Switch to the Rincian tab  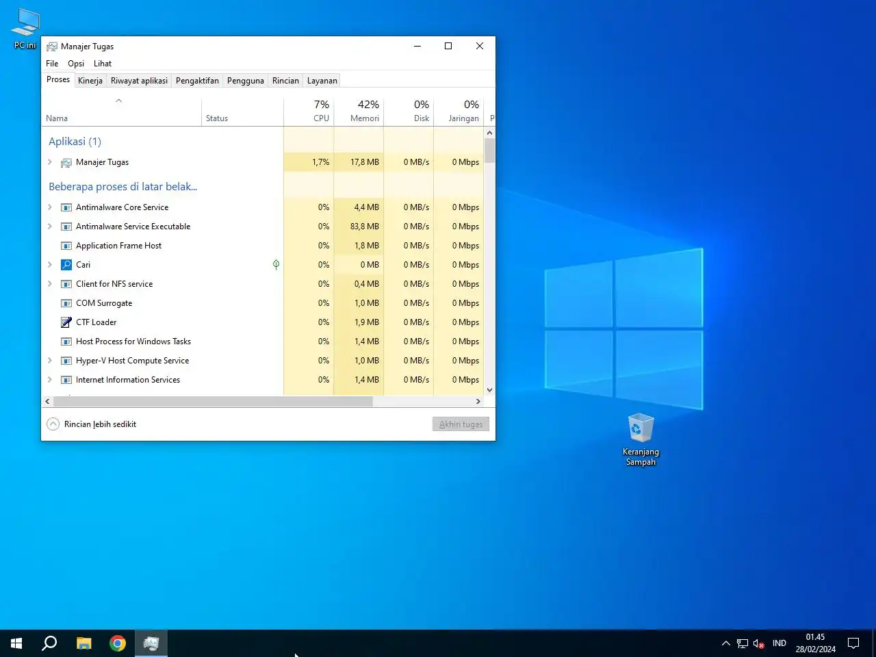285,81
